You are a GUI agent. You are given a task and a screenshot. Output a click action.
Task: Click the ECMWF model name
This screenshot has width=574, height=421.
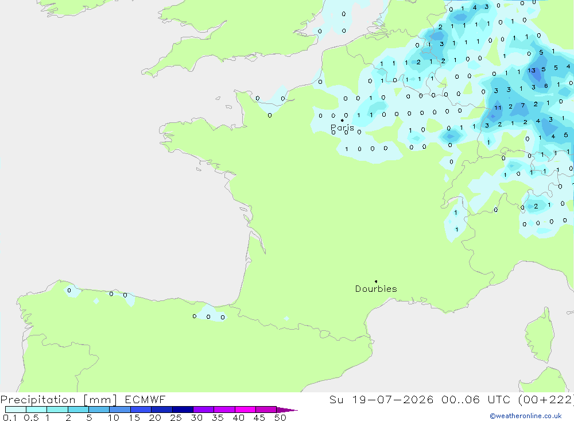[145, 399]
